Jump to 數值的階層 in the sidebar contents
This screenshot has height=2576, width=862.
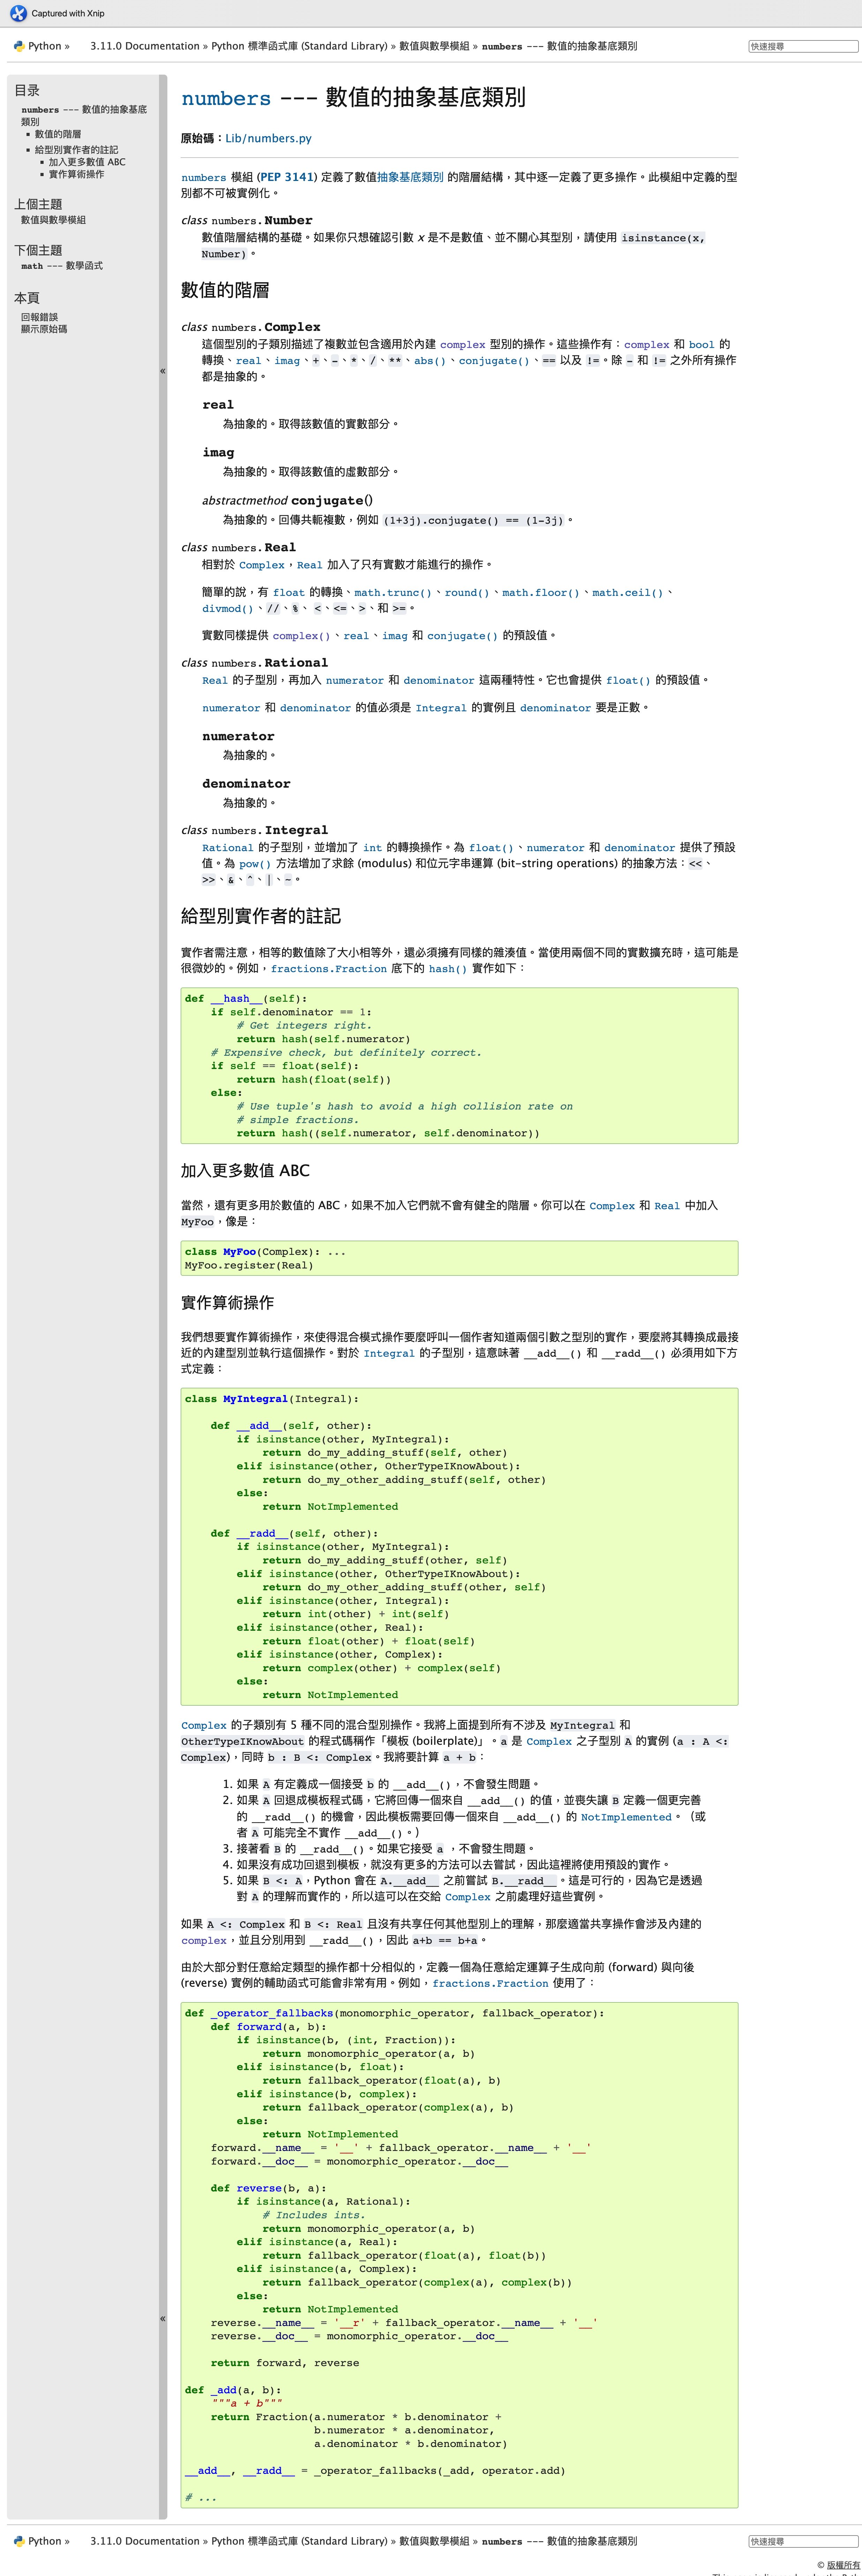coord(58,134)
